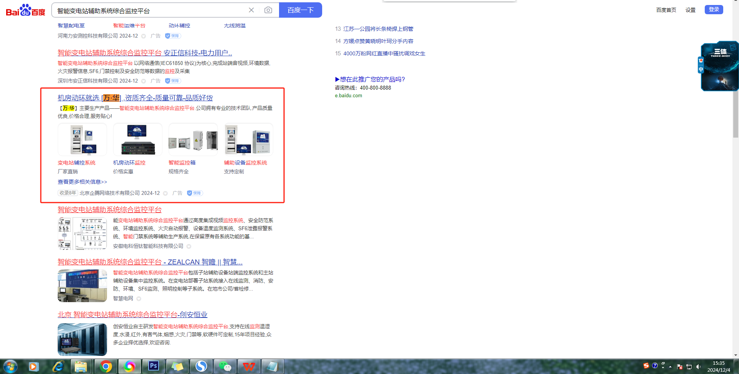Launch Windows Media Player from the taskbar
739x374 pixels.
pyautogui.click(x=33, y=367)
